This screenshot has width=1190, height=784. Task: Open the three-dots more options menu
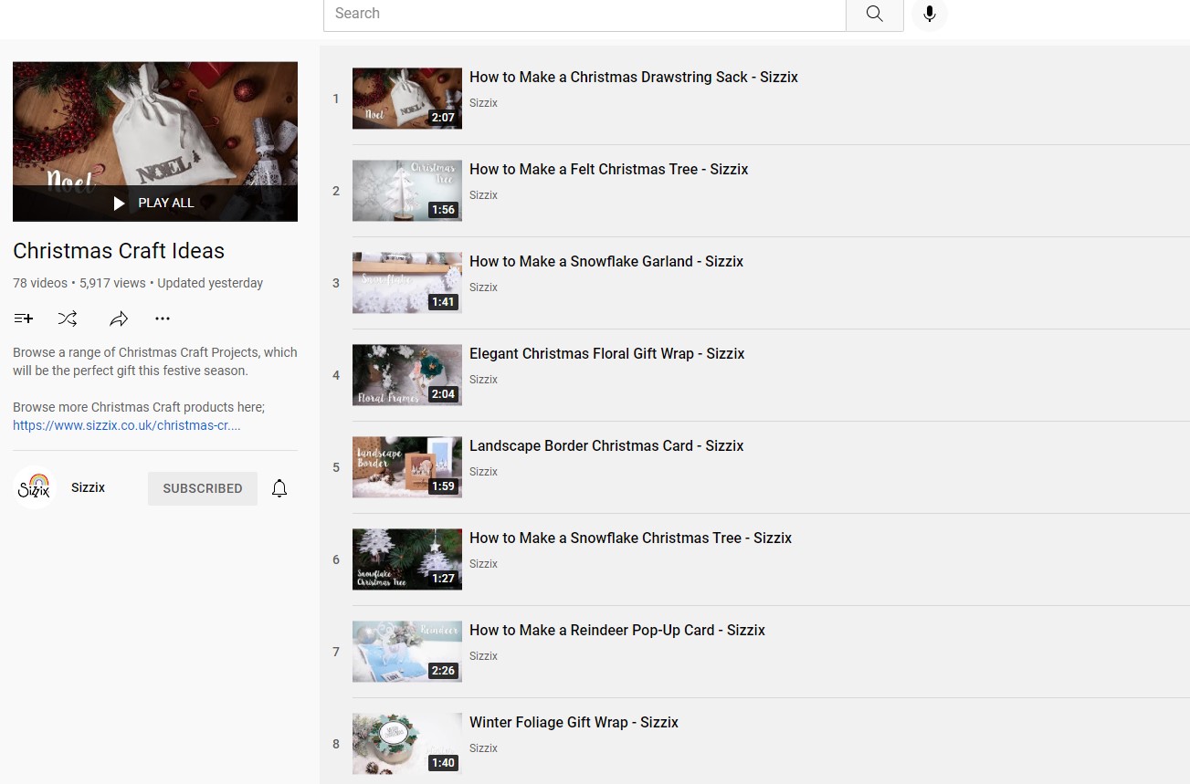pos(163,319)
